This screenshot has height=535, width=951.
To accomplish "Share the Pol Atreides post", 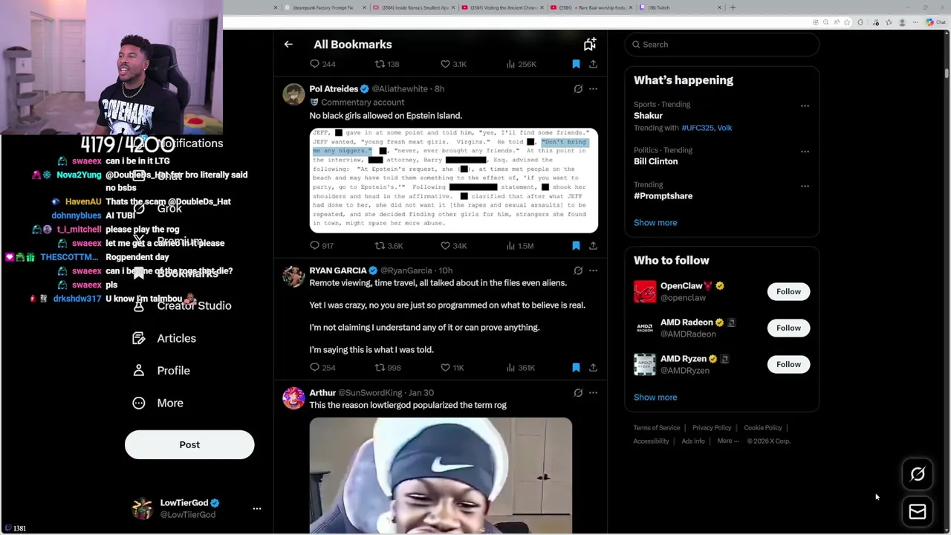I will click(593, 246).
